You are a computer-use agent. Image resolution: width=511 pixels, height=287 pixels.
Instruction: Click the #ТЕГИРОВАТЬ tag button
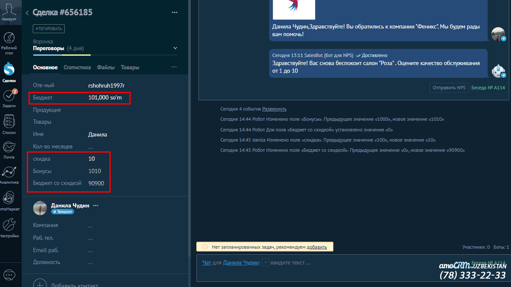coord(49,28)
